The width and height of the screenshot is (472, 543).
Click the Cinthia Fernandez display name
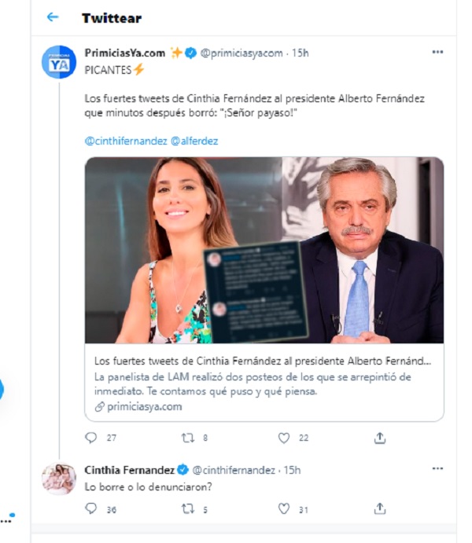coord(129,470)
